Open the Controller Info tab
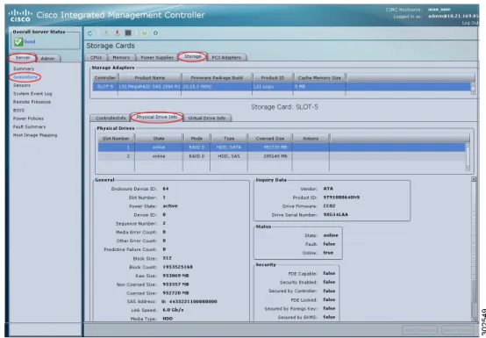The height and width of the screenshot is (338, 486). pos(111,119)
